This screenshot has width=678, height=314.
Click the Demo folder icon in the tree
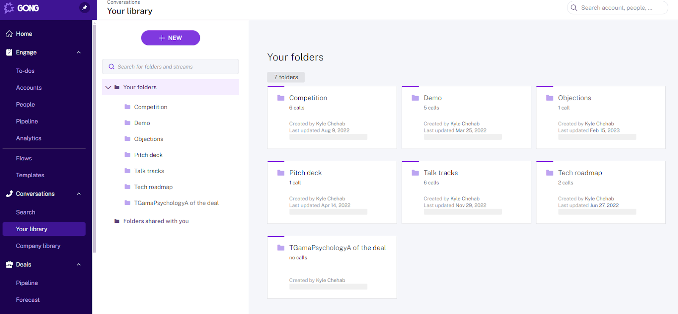click(x=127, y=123)
